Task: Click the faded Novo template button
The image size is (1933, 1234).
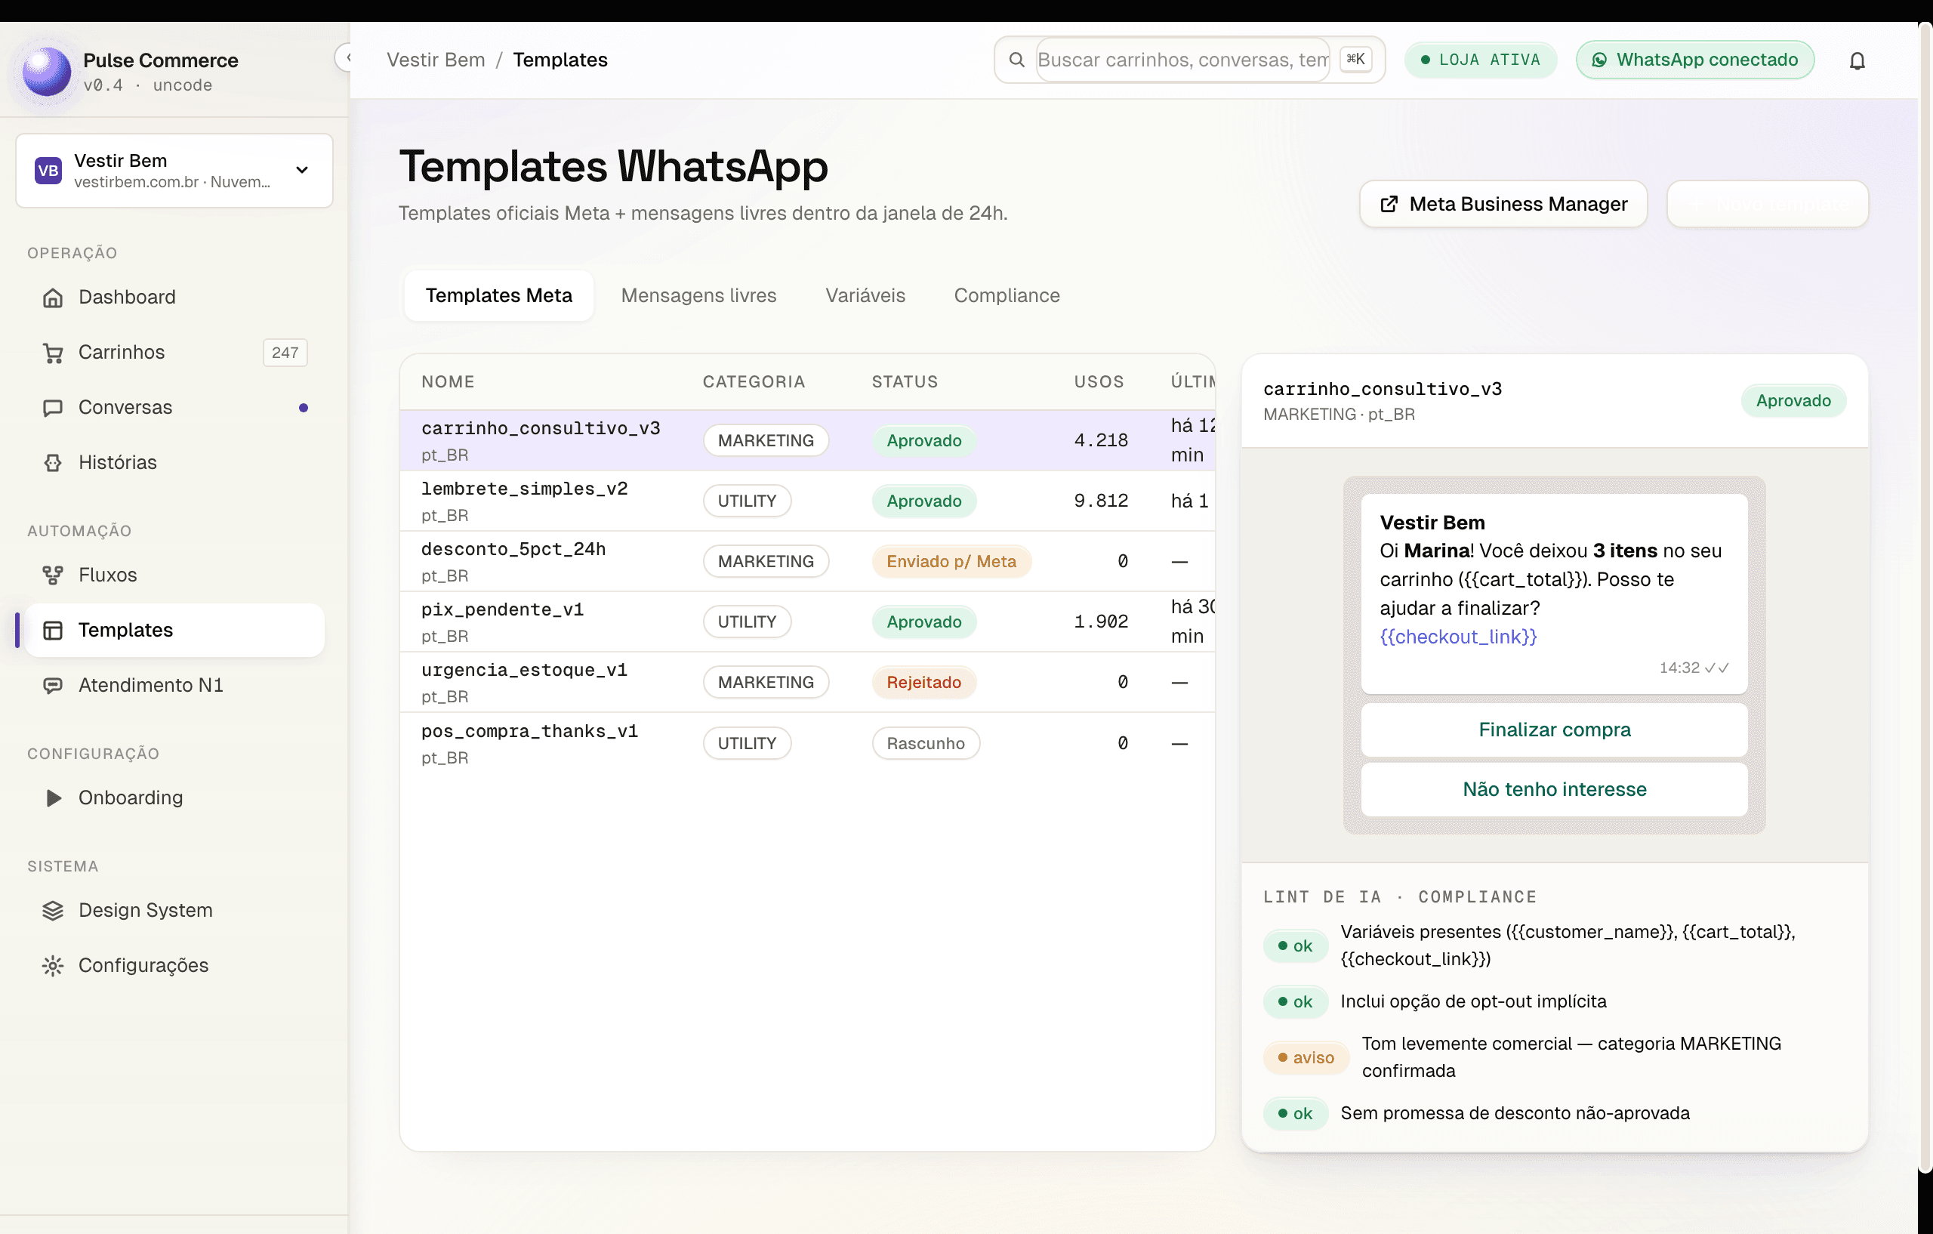Action: coord(1768,204)
